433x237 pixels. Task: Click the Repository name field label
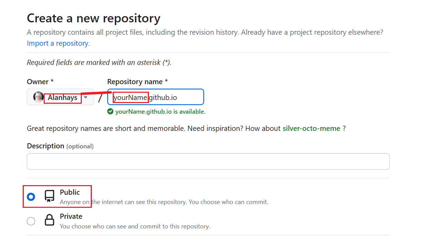137,82
